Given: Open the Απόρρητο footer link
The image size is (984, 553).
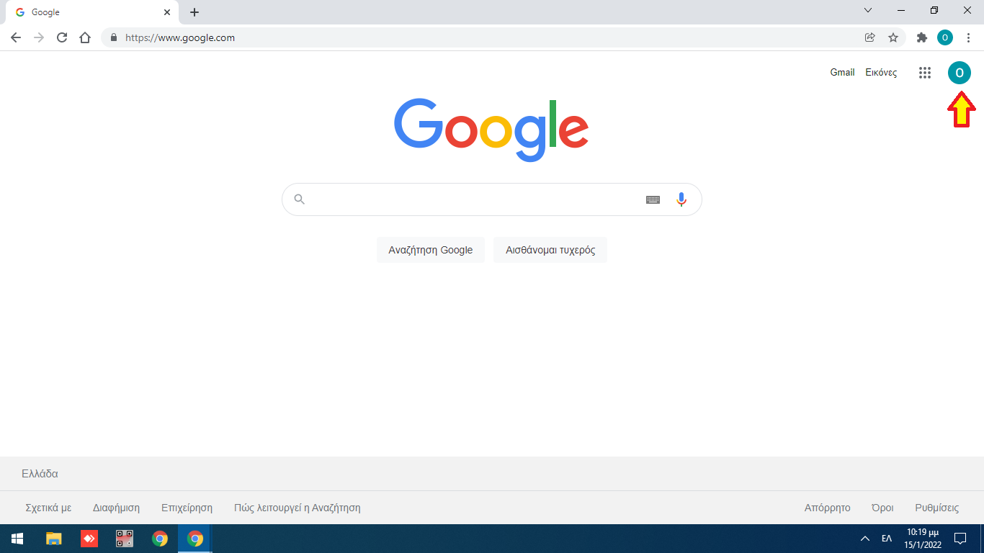Looking at the screenshot, I should (827, 508).
